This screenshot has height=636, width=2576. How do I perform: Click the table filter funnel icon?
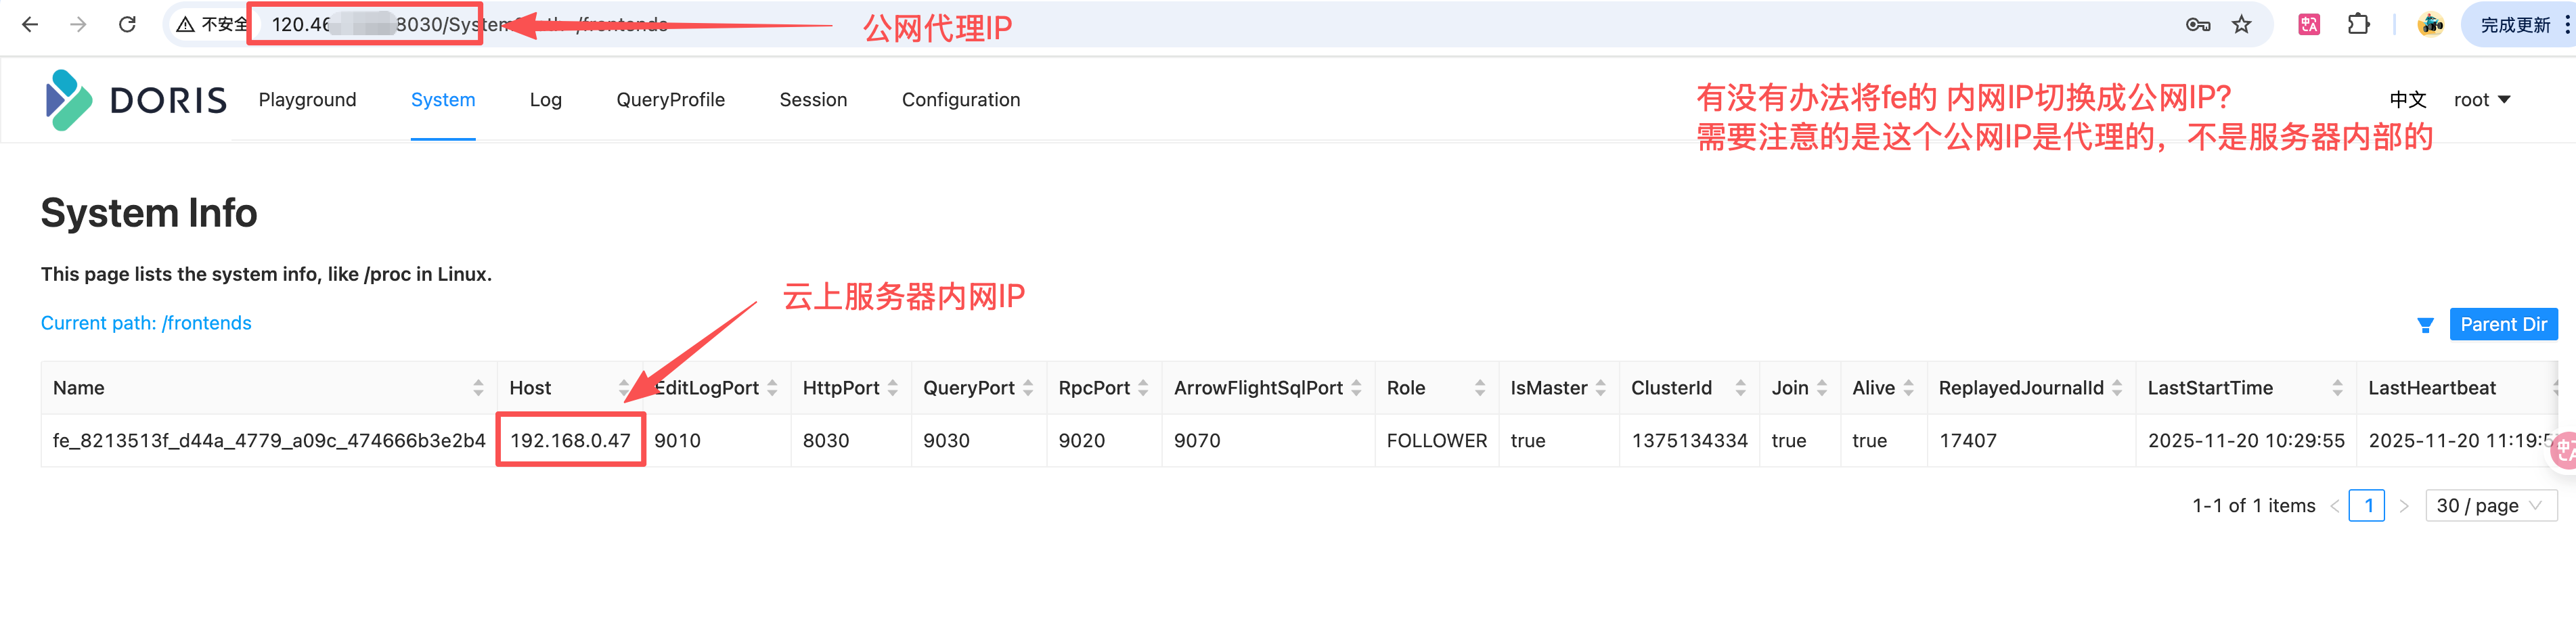click(x=2425, y=325)
